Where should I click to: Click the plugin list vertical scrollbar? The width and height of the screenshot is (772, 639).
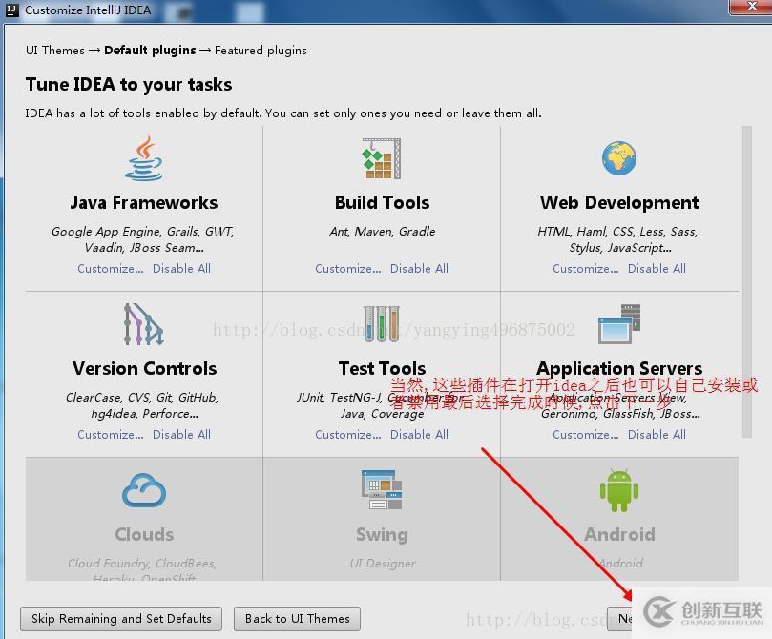point(747,281)
